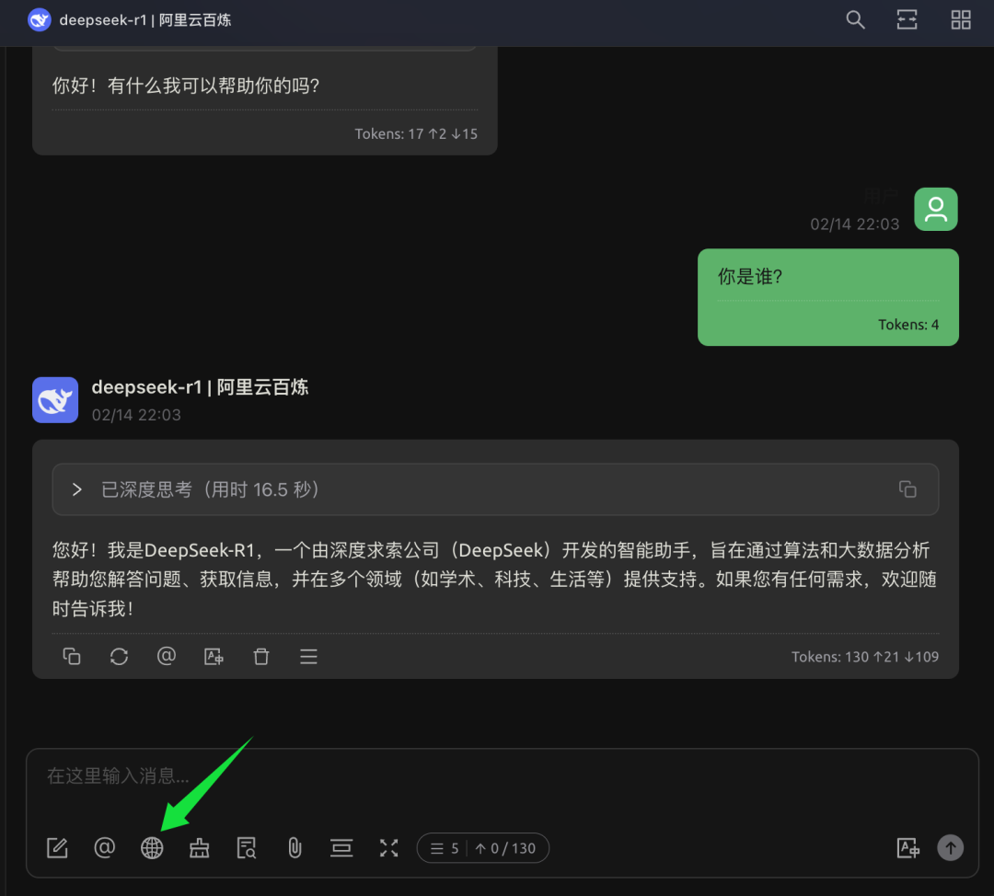Image resolution: width=994 pixels, height=896 pixels.
Task: Translate the DeepSeek-R1 reply message
Action: 214,657
